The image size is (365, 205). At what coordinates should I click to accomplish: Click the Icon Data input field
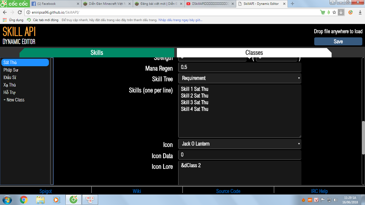click(x=240, y=155)
